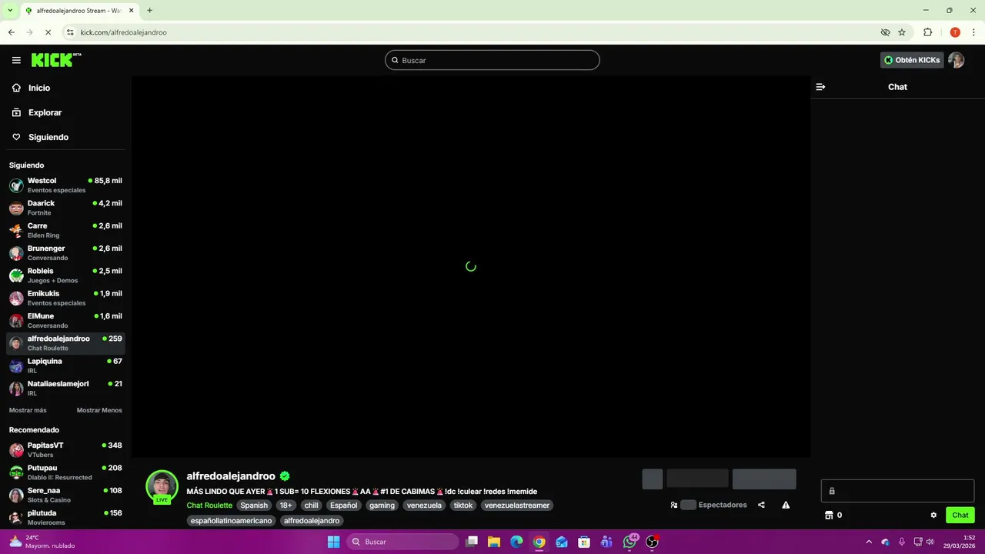Collapse the chat panel with the arrow icon

point(820,87)
